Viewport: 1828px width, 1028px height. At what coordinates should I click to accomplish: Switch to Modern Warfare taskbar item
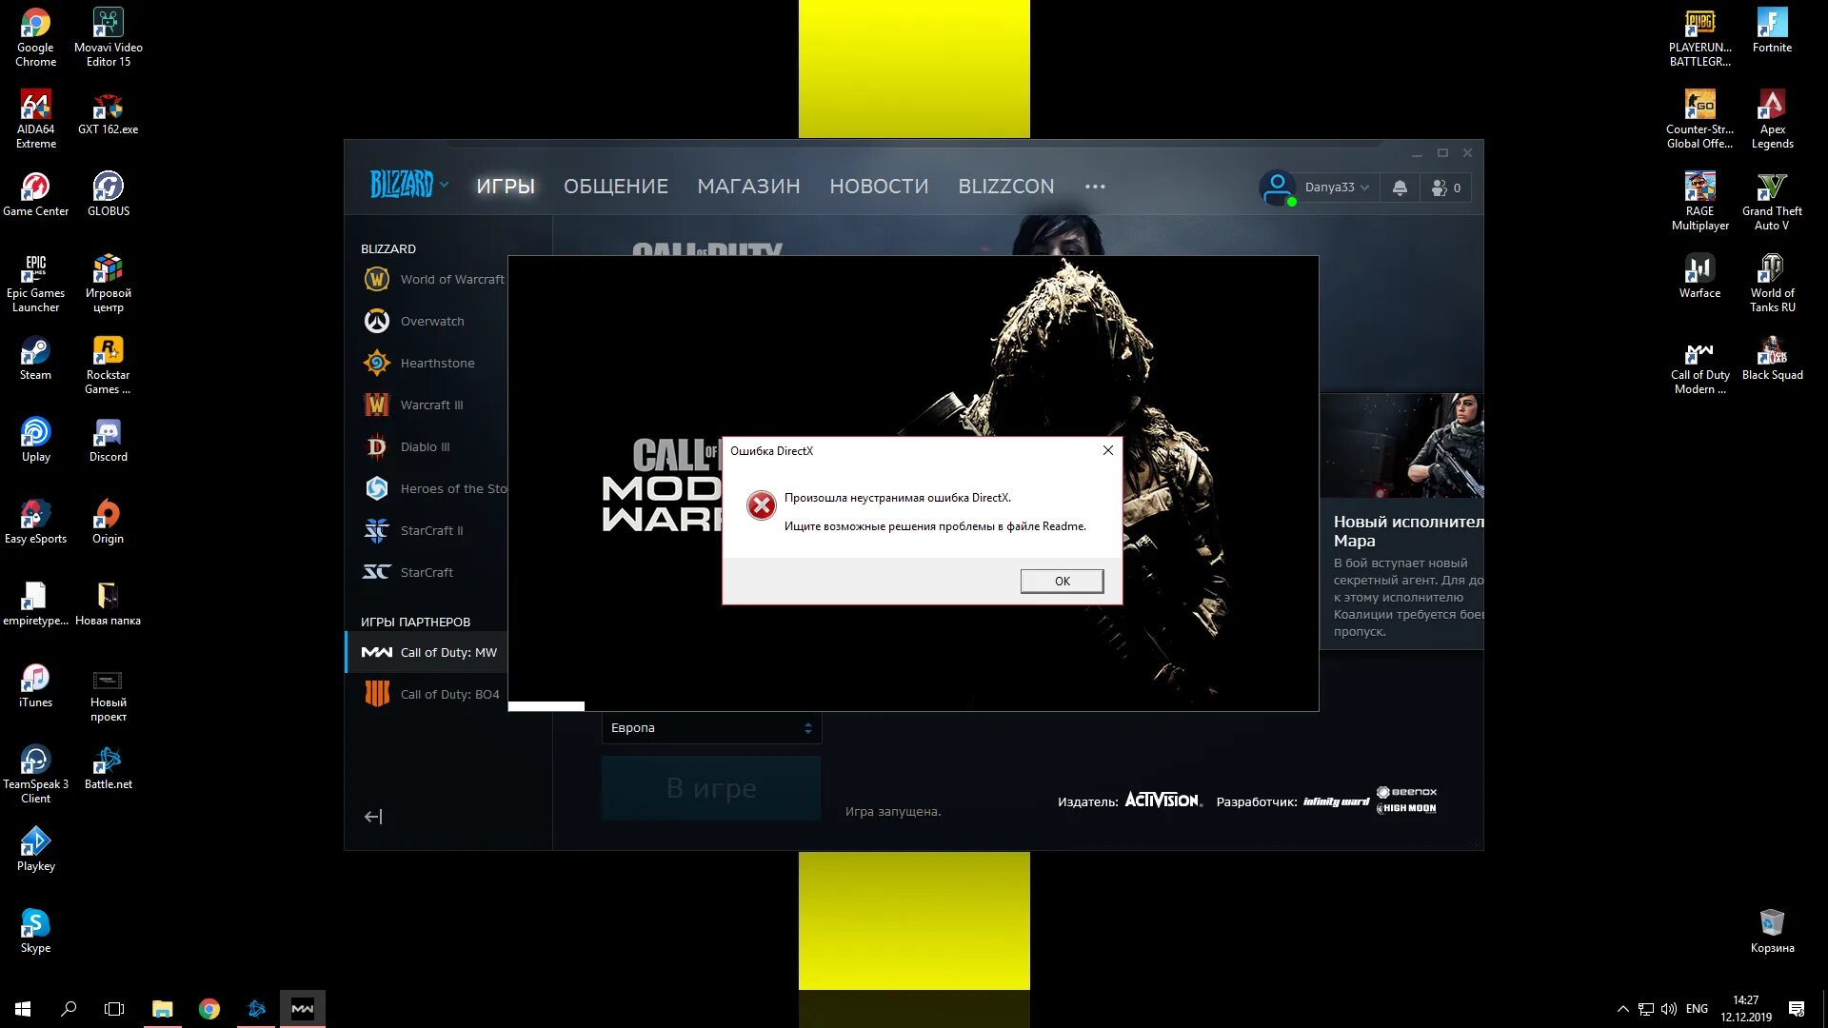303,1008
